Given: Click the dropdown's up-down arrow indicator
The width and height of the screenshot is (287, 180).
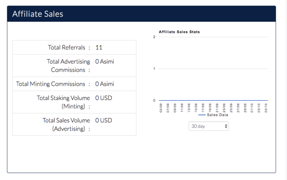Looking at the screenshot, I should point(226,126).
